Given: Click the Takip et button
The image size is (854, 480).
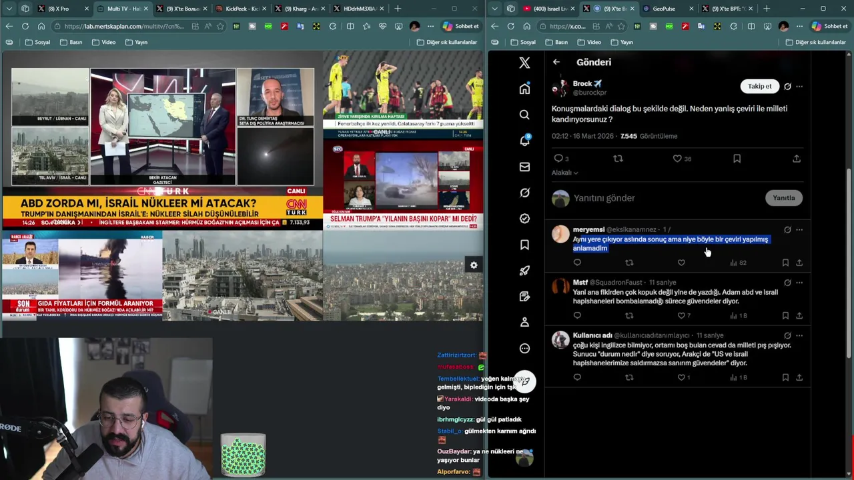Looking at the screenshot, I should [759, 86].
